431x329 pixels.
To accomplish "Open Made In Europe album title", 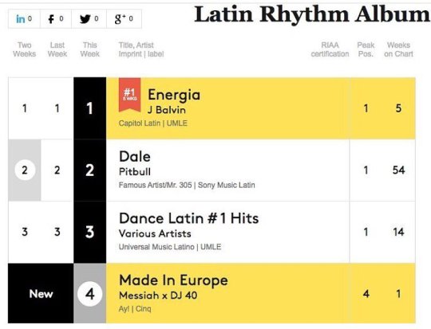I will [173, 280].
